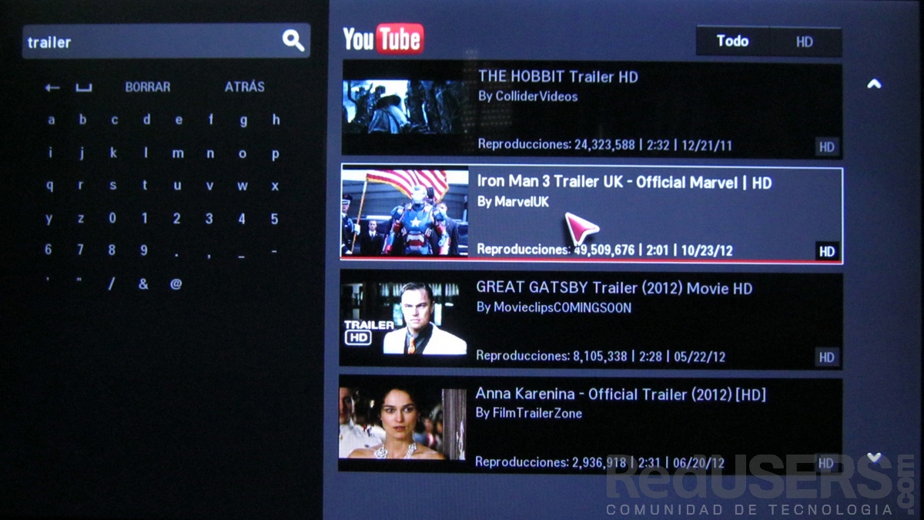The height and width of the screenshot is (520, 924).
Task: Tap the 'i' key on keyboard
Action: pyautogui.click(x=51, y=153)
